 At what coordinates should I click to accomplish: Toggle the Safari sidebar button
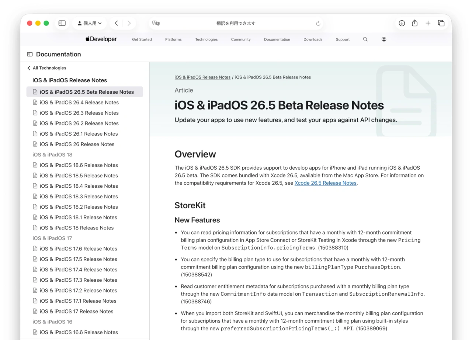[x=62, y=23]
